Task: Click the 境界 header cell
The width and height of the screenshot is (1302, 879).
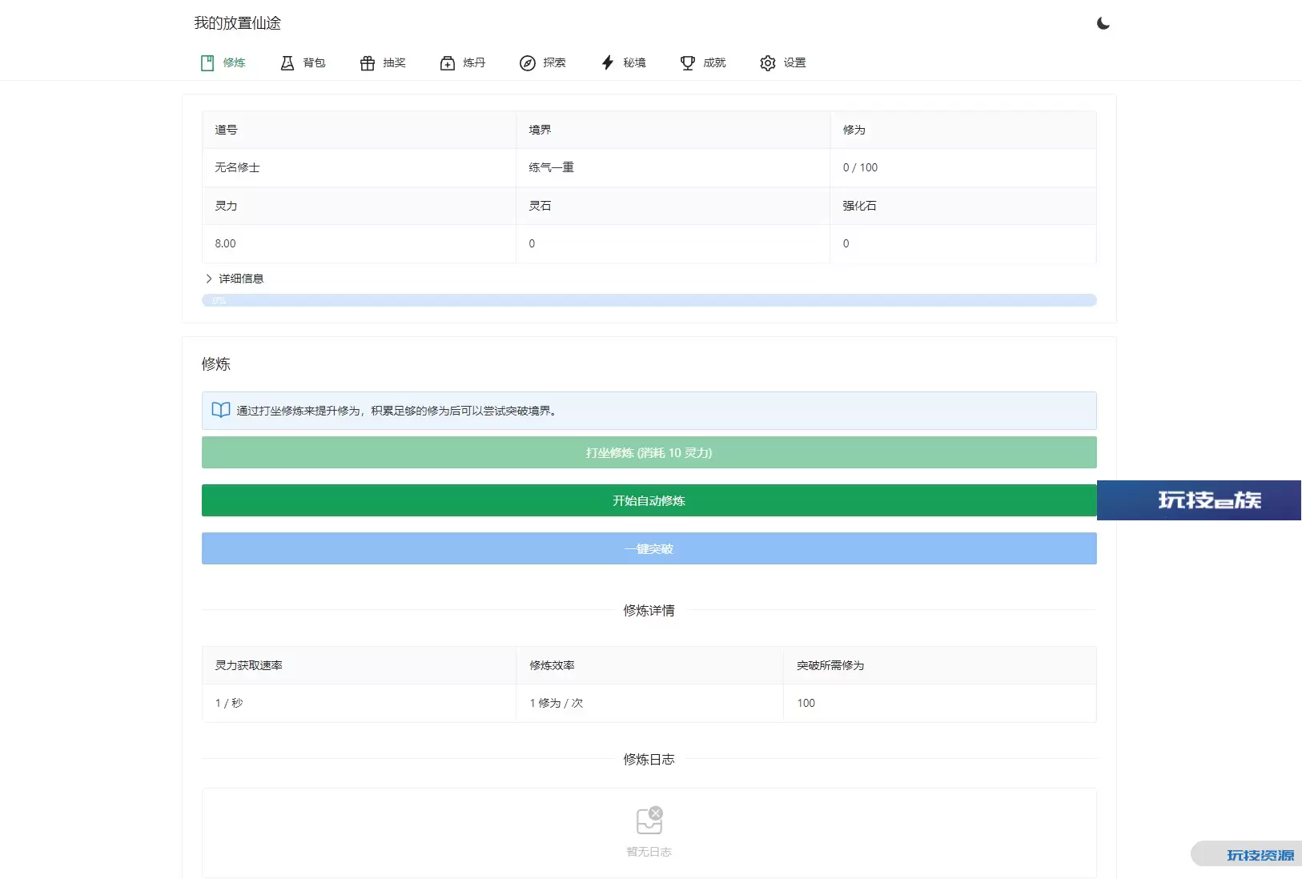Action: (x=673, y=130)
